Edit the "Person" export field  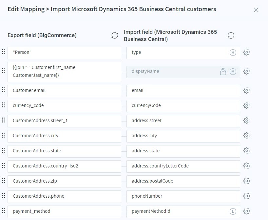[x=64, y=53]
